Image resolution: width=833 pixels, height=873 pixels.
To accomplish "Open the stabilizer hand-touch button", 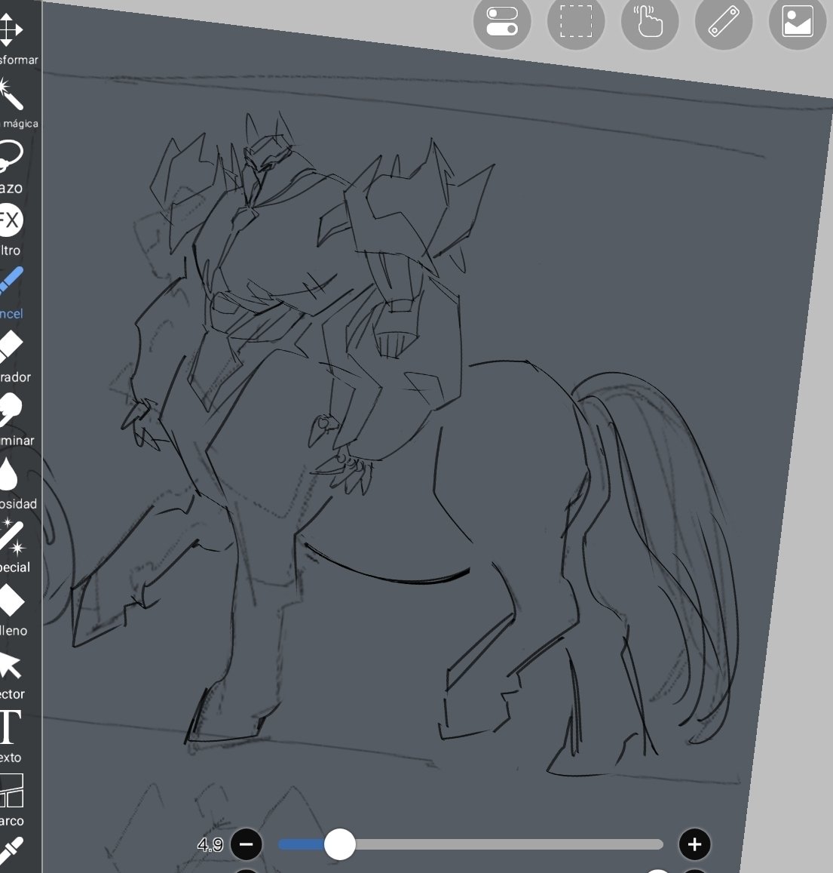I will pos(650,21).
